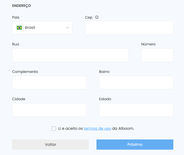
Task: Open the Brasil country selector
Action: [x=42, y=28]
